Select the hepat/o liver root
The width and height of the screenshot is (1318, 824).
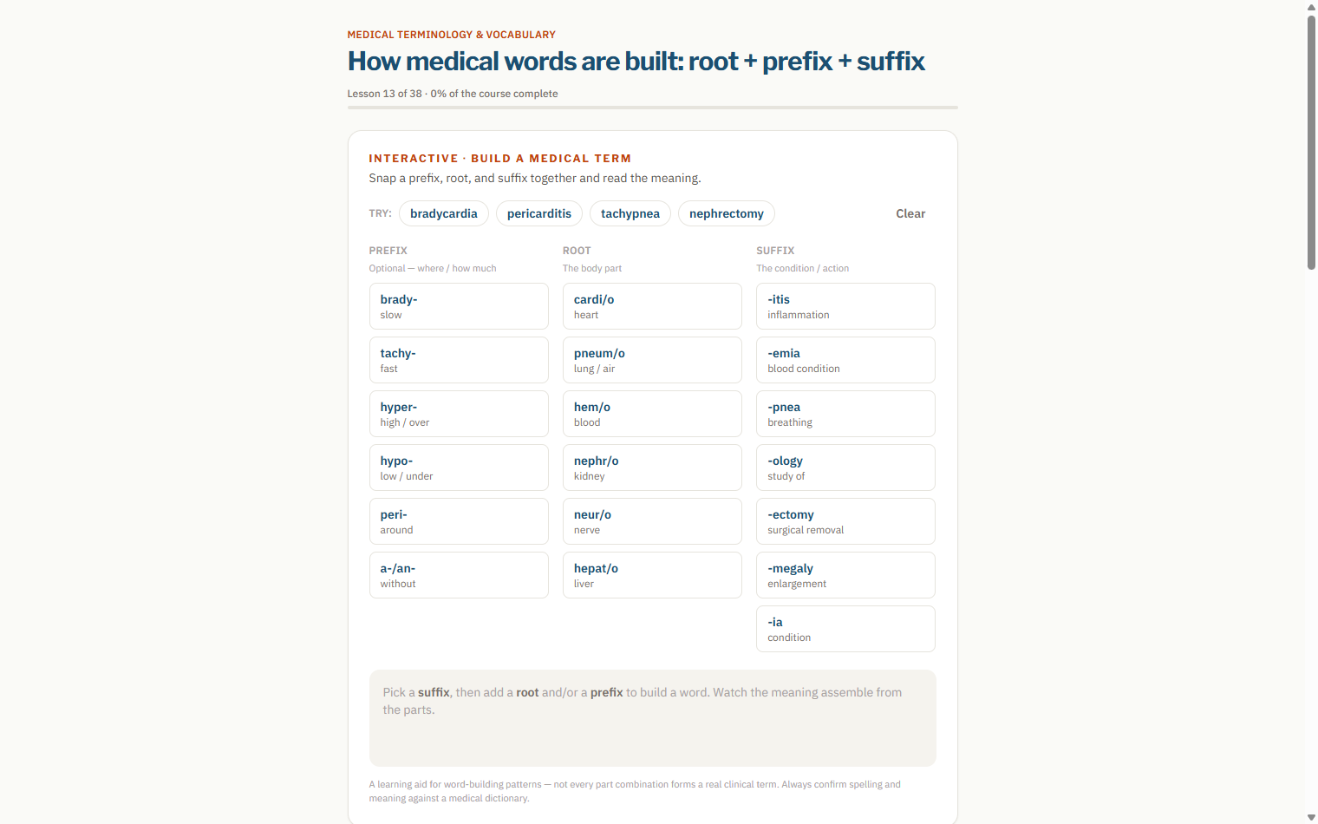[x=652, y=575]
